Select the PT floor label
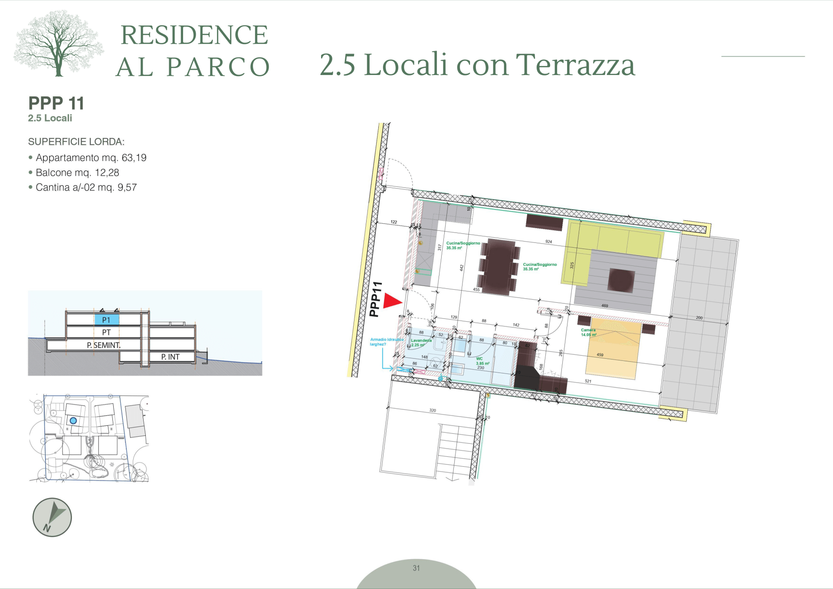 [106, 333]
